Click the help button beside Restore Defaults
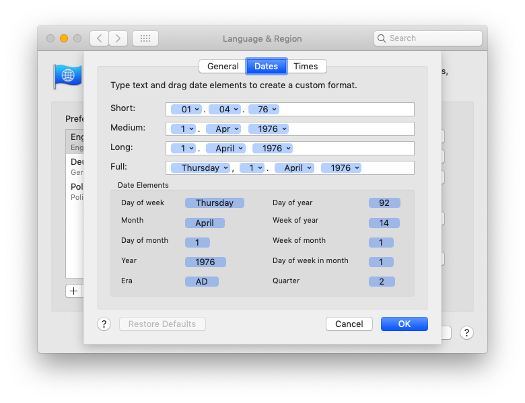The width and height of the screenshot is (525, 403). click(x=104, y=324)
